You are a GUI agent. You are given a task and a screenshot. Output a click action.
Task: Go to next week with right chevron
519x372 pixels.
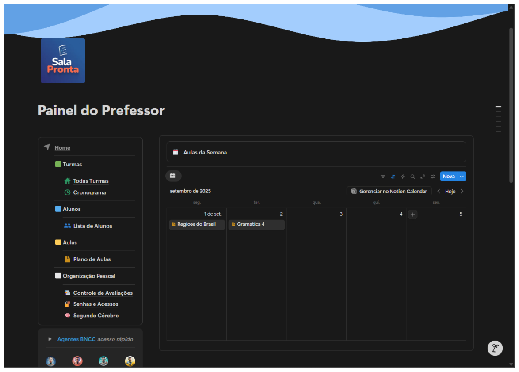pyautogui.click(x=462, y=192)
